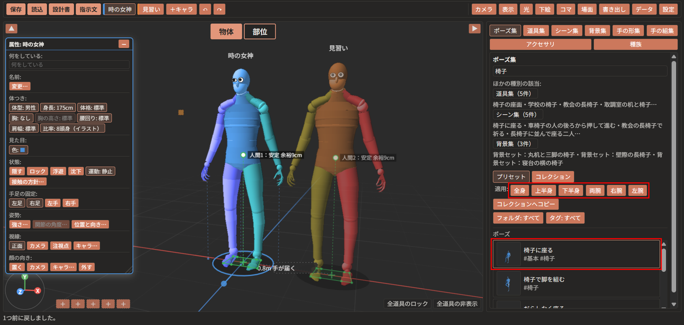Image resolution: width=684 pixels, height=325 pixels.
Task: Open the タグ: すべて filter
Action: coord(565,218)
